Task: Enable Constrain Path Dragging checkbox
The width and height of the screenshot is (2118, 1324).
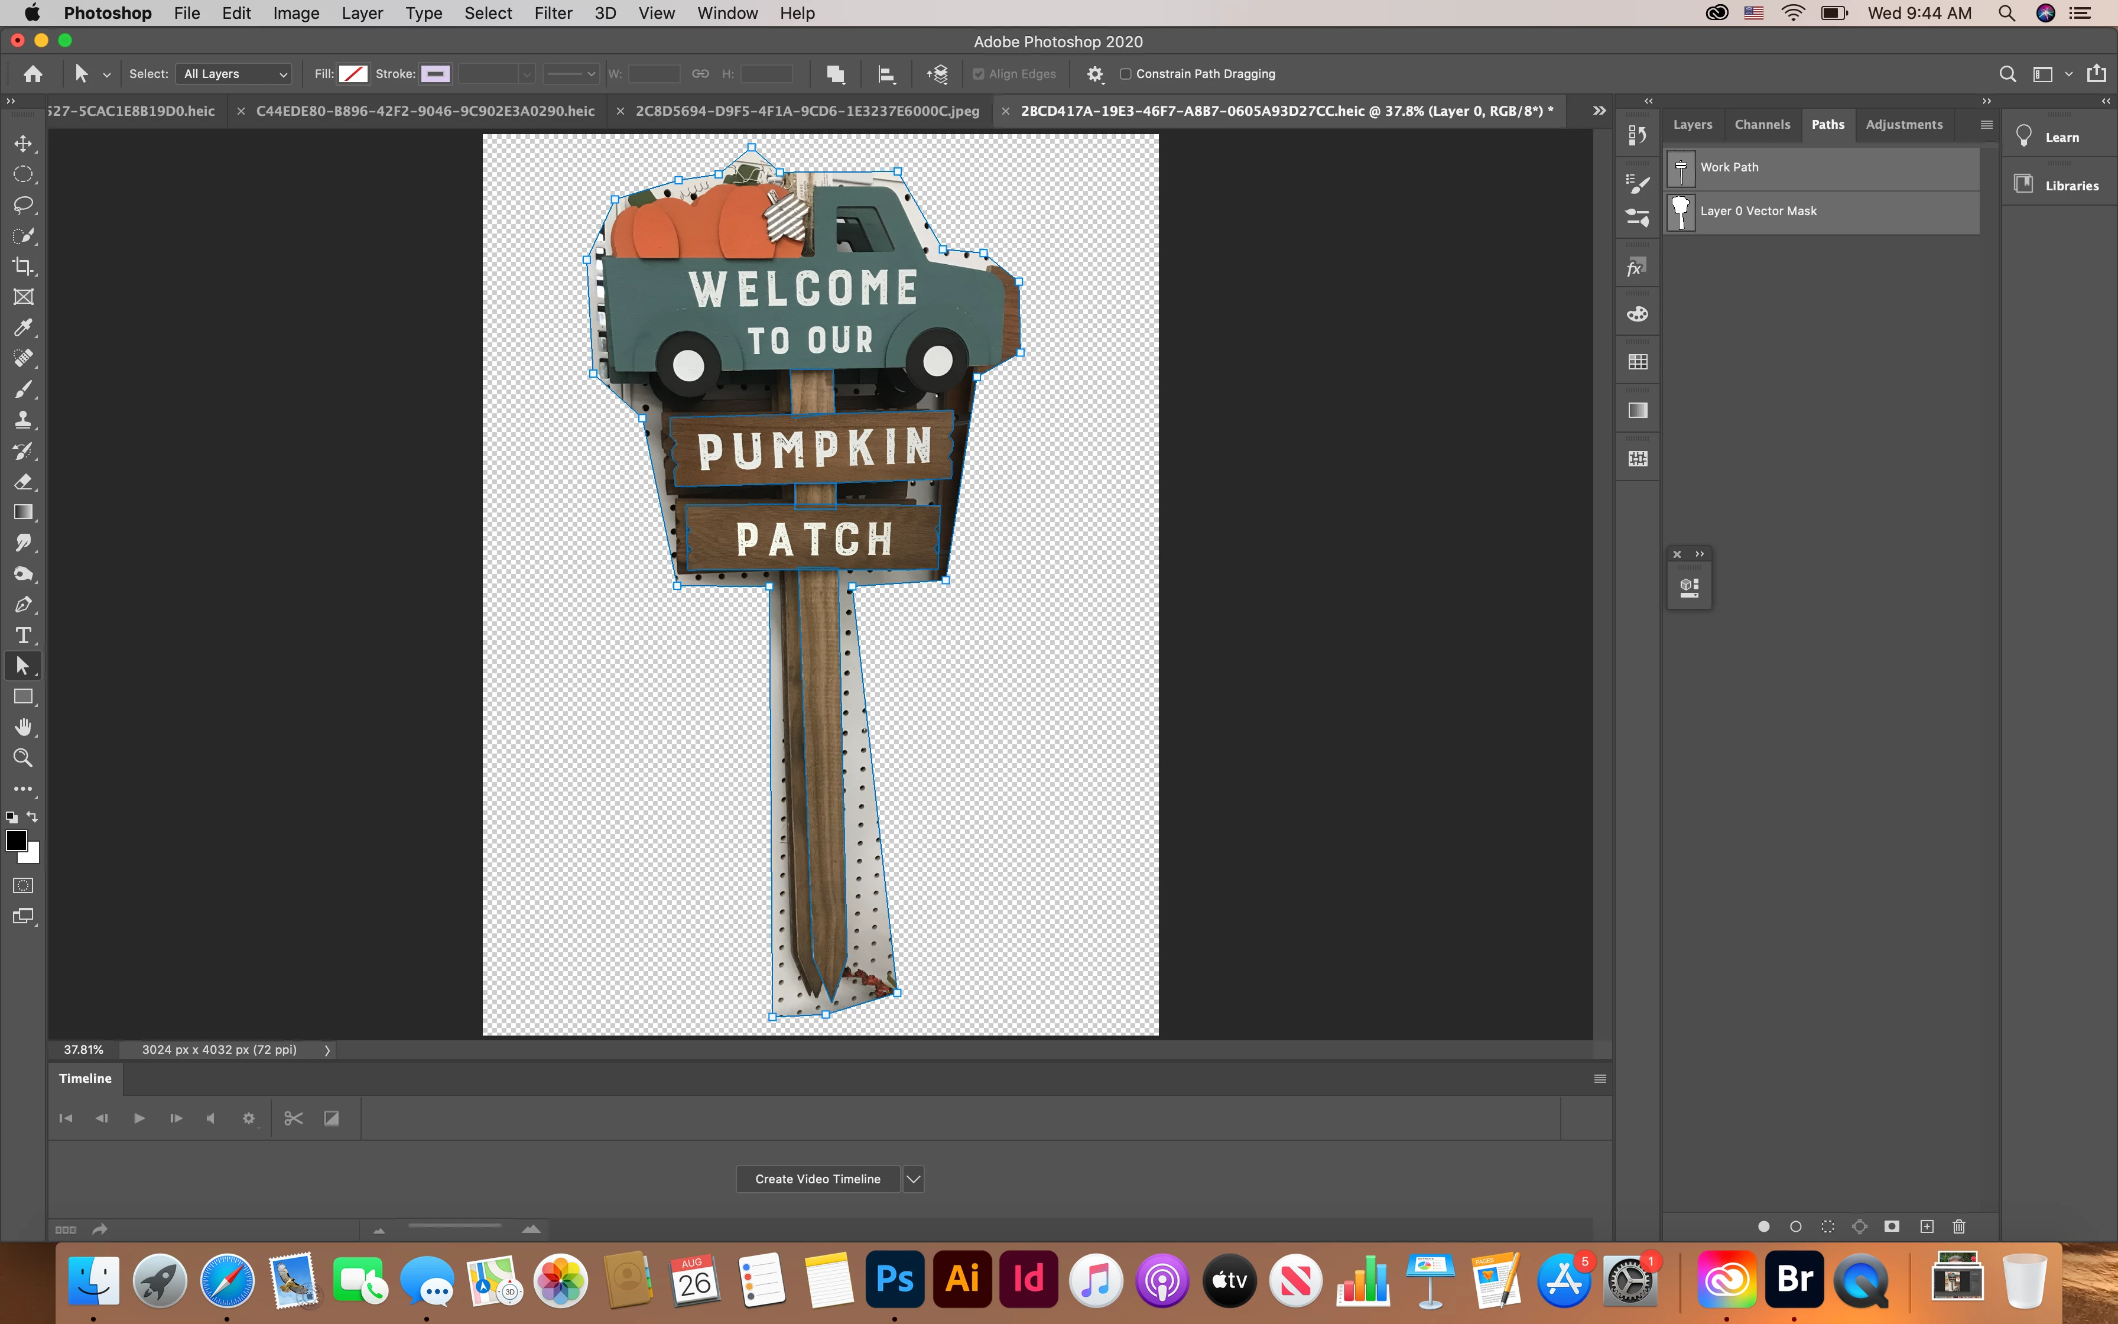Action: [1126, 74]
